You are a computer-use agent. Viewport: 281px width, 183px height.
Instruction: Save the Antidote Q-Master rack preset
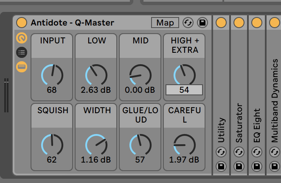click(x=202, y=23)
